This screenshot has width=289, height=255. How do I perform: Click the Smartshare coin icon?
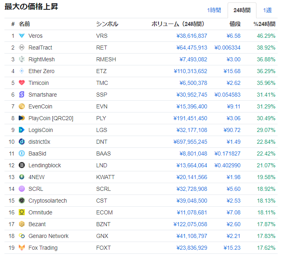[x=22, y=95]
